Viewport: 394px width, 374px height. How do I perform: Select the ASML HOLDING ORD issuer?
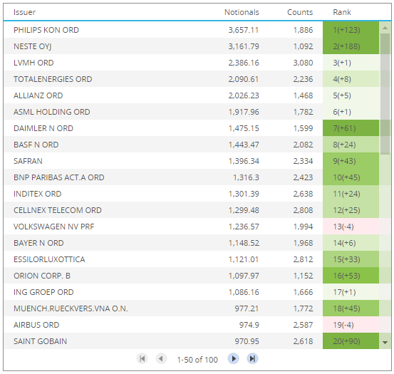pos(52,112)
